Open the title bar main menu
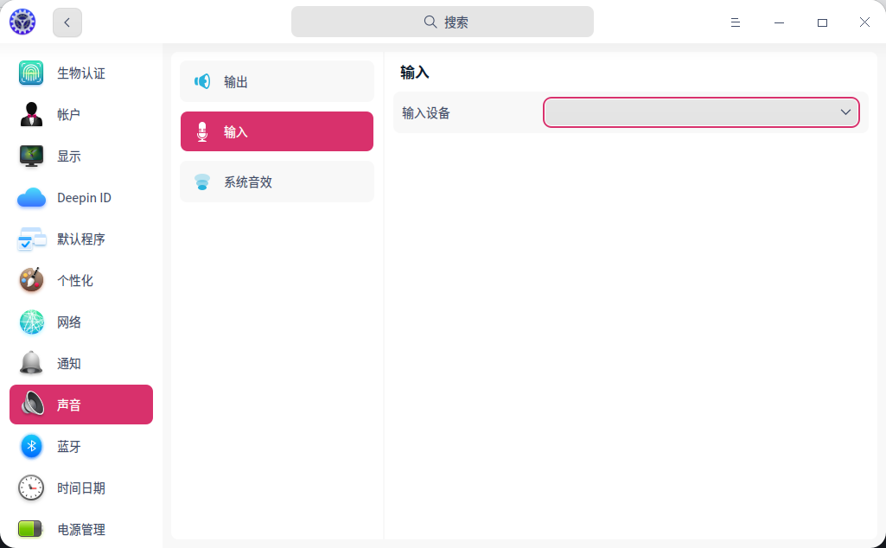 click(x=736, y=22)
